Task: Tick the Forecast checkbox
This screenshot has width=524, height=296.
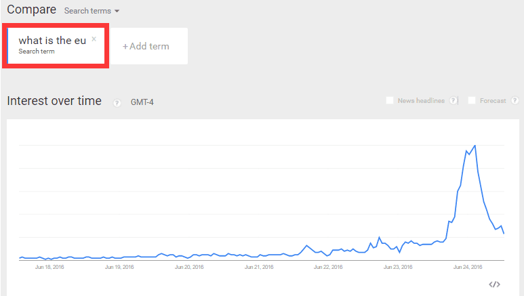Action: 472,101
